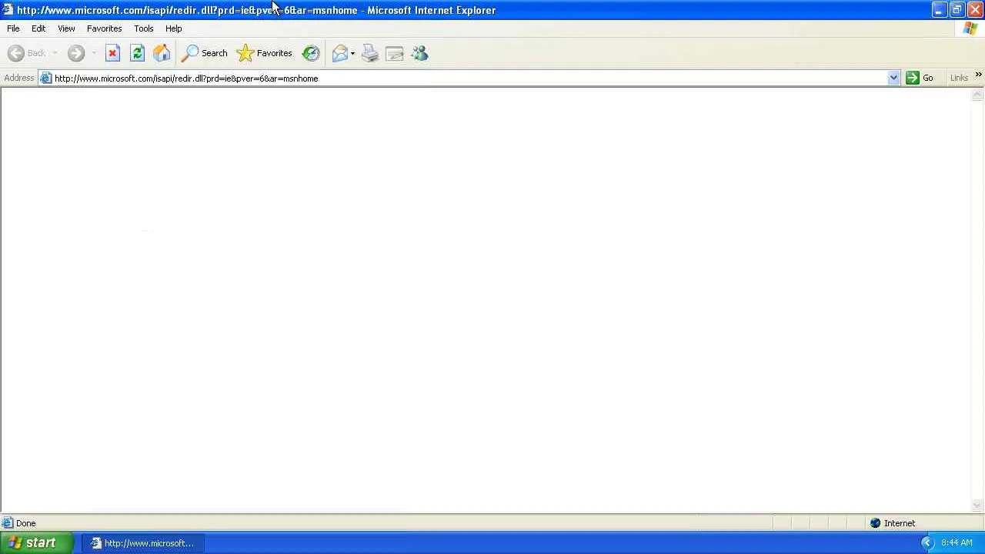Click the Links toolbar label
Image resolution: width=985 pixels, height=554 pixels.
959,78
